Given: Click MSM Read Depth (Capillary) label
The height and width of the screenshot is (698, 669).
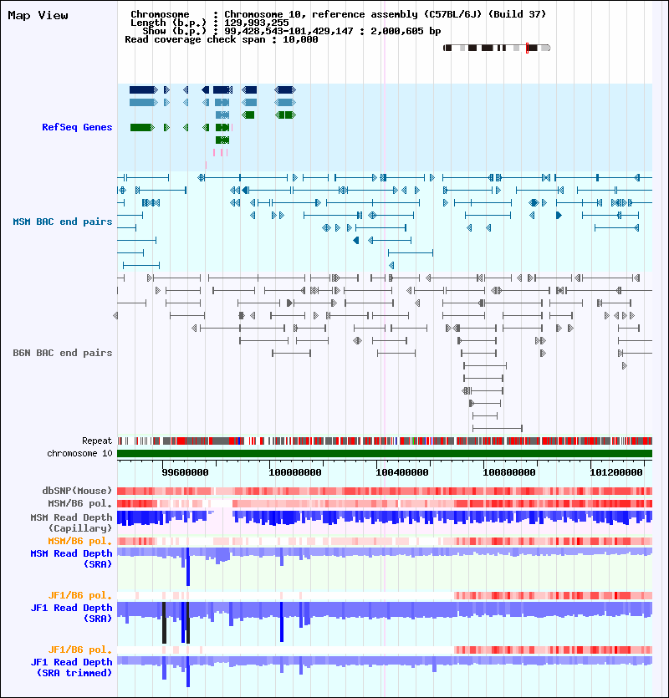Looking at the screenshot, I should pyautogui.click(x=71, y=522).
